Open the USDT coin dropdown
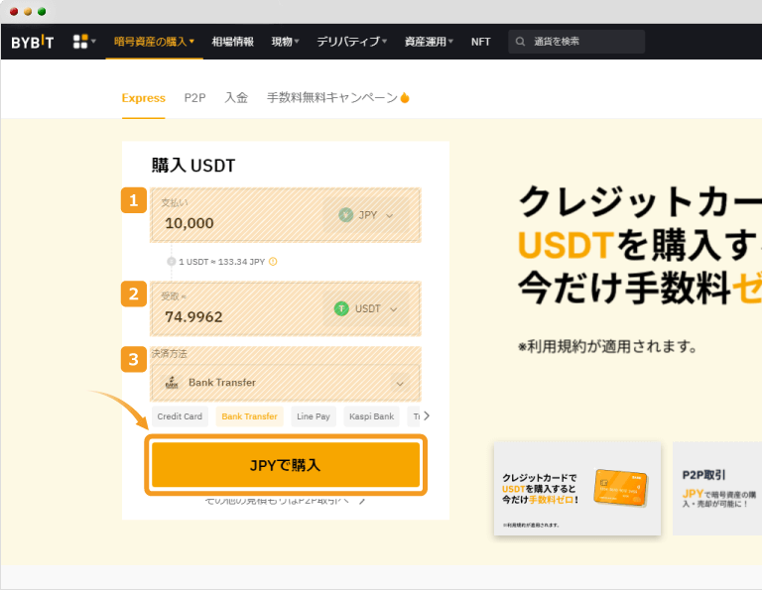The width and height of the screenshot is (762, 590). (366, 308)
